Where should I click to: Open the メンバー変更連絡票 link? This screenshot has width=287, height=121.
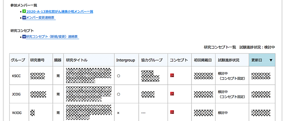click(40, 18)
